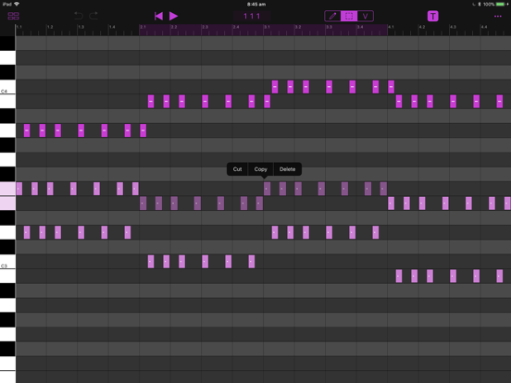Select the first light note at bar 4.1
Image resolution: width=511 pixels, height=383 pixels.
click(x=391, y=204)
